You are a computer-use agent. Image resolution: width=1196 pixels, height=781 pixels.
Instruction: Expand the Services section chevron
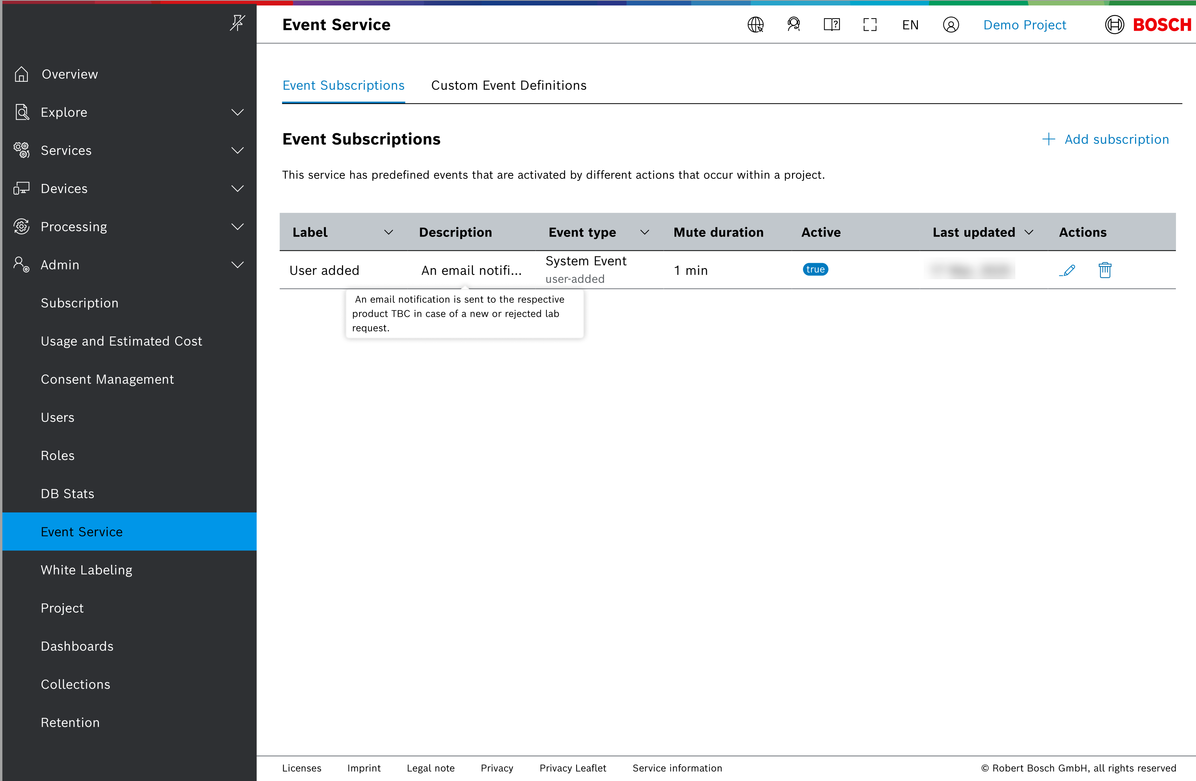237,150
